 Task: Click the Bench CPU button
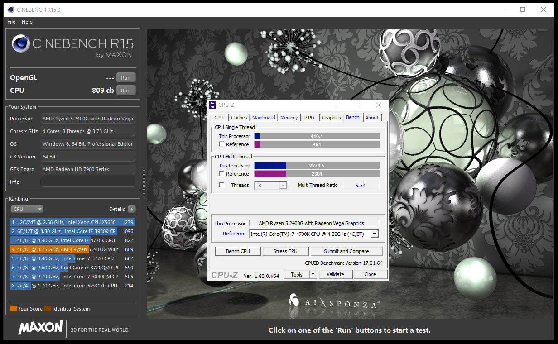[x=238, y=251]
